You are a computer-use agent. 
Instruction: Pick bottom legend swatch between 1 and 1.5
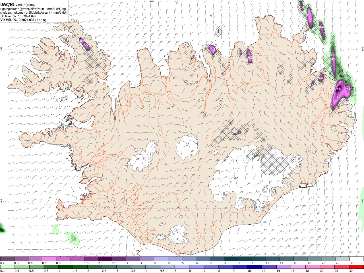(x=66, y=267)
